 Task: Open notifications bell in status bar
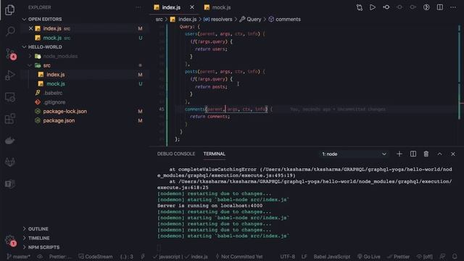[455, 257]
